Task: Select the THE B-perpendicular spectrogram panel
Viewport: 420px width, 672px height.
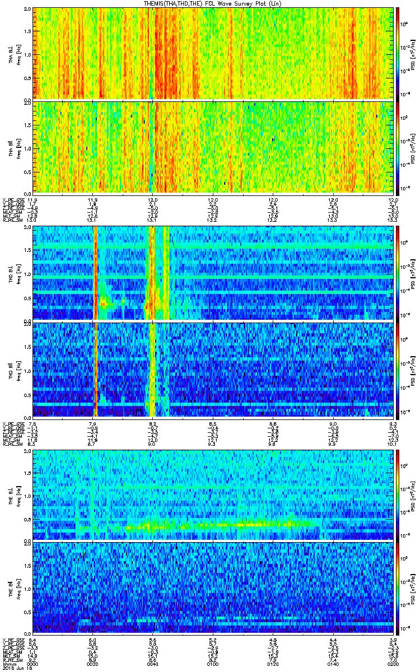Action: tap(213, 494)
